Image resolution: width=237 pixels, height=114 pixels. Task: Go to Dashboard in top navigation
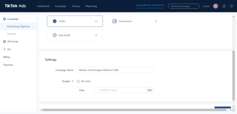tap(44, 6)
